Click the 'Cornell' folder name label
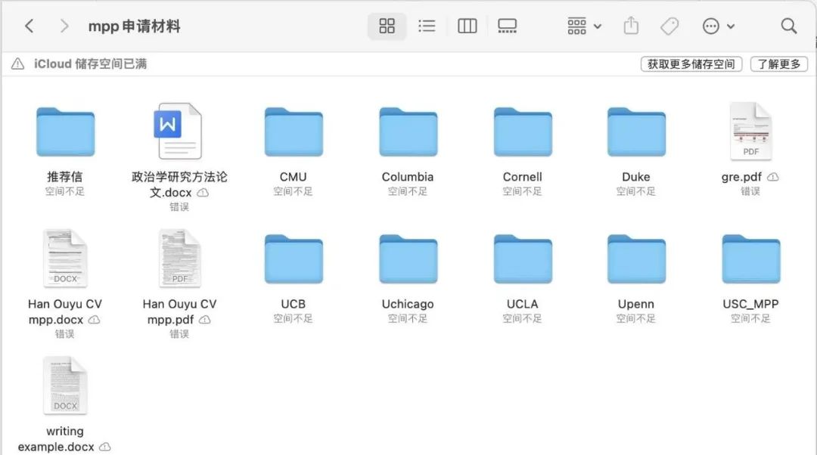817x455 pixels. (523, 177)
